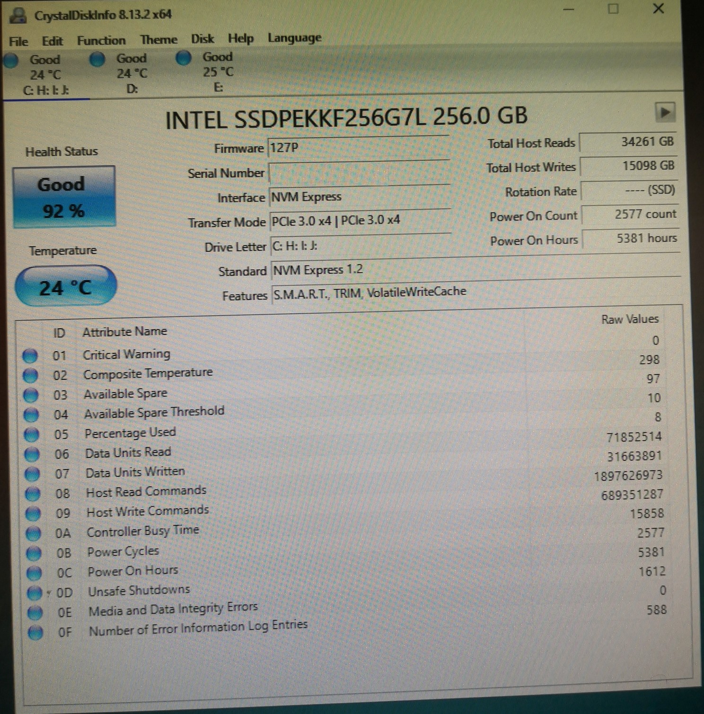The height and width of the screenshot is (714, 704).
Task: Click the model name INTEL SSDPEKKF256G7L 256.0 GB
Action: [x=346, y=118]
